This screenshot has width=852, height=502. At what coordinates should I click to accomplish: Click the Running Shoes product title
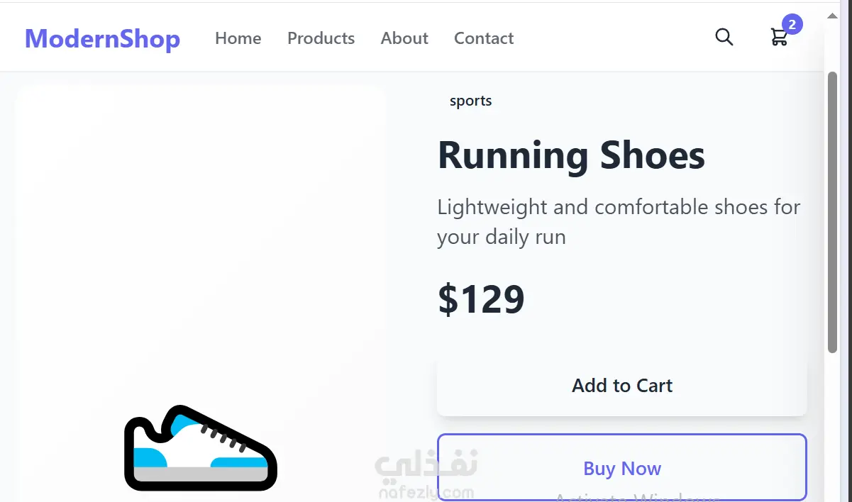(571, 155)
